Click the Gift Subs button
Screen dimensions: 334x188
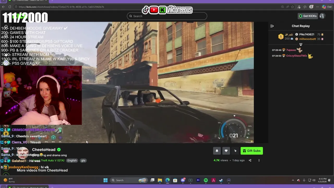[x=252, y=151]
